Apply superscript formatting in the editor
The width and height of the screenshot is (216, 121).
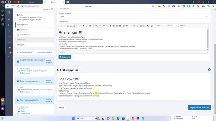(100, 26)
